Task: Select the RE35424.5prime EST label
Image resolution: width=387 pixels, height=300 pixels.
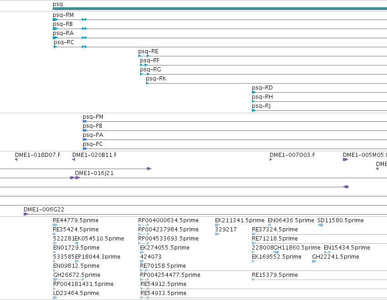Action: 76,230
